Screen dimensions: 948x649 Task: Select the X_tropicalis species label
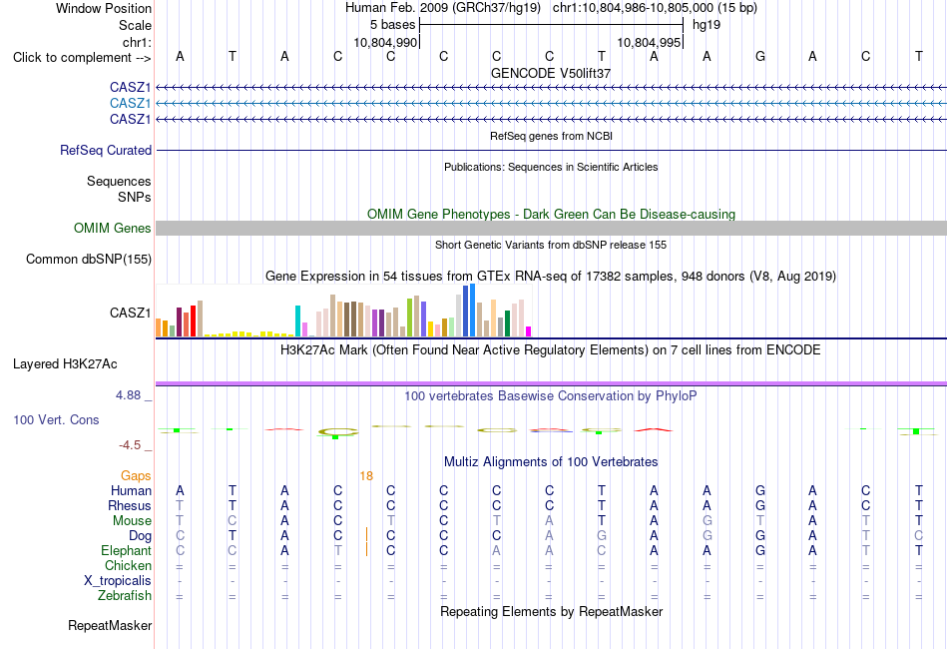(x=118, y=581)
